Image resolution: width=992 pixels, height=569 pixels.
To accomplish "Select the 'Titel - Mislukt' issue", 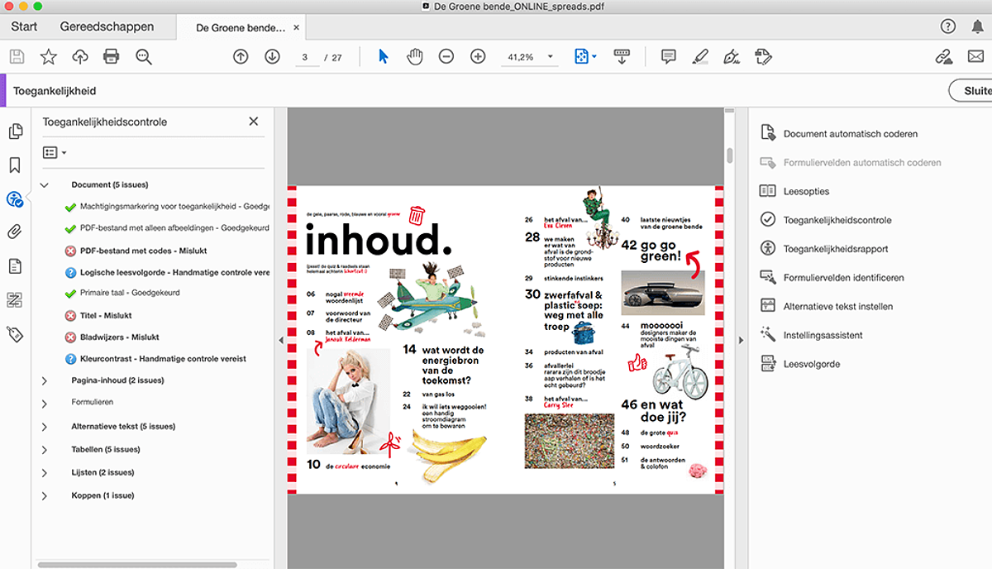I will 105,315.
